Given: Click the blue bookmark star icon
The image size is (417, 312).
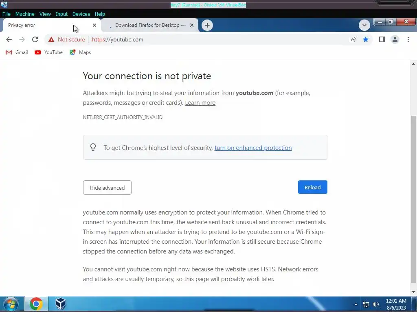Looking at the screenshot, I should [366, 39].
